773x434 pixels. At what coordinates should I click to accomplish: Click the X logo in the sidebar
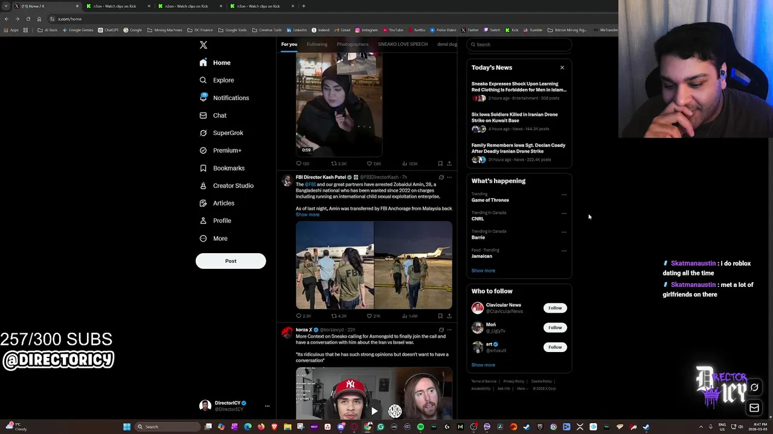click(204, 45)
